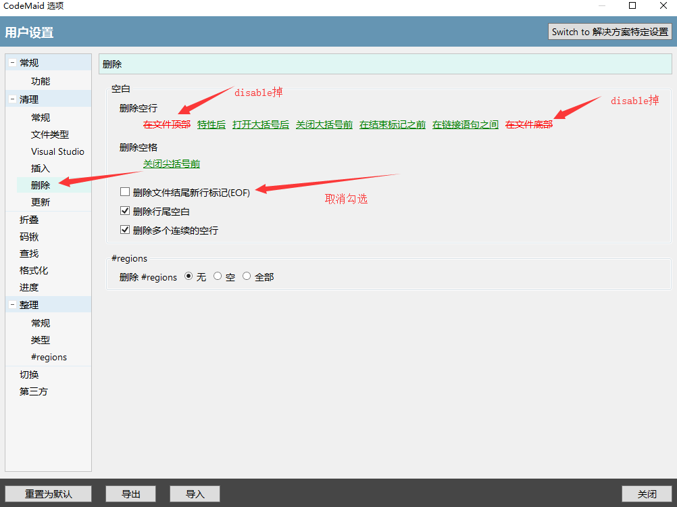
Task: Go to the 切换 settings
Action: coord(29,375)
